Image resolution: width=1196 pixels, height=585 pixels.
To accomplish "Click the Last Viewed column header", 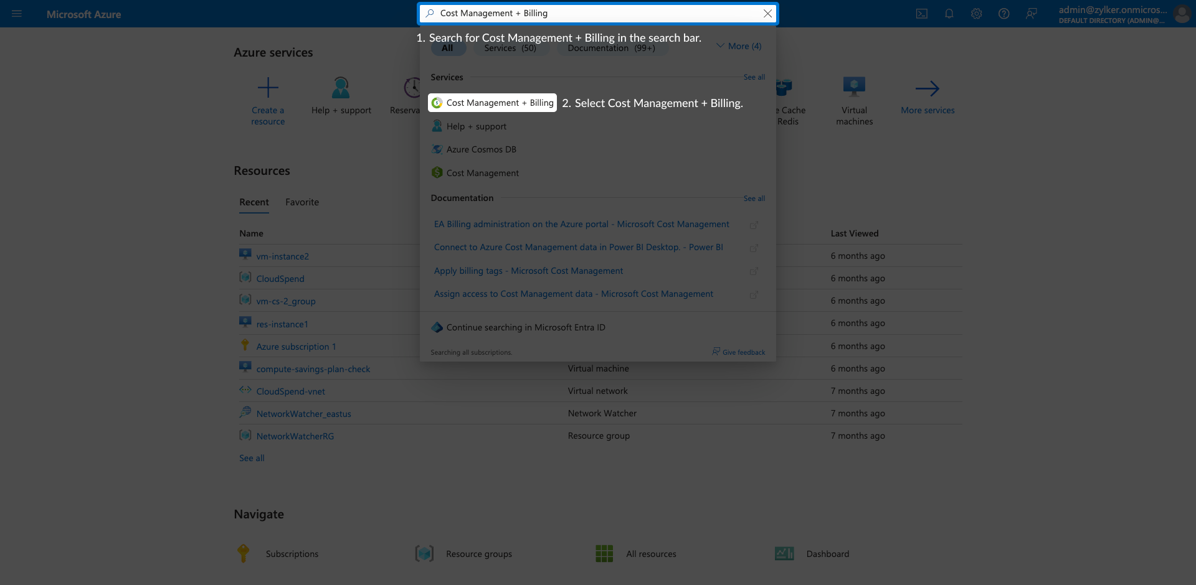I will [855, 233].
